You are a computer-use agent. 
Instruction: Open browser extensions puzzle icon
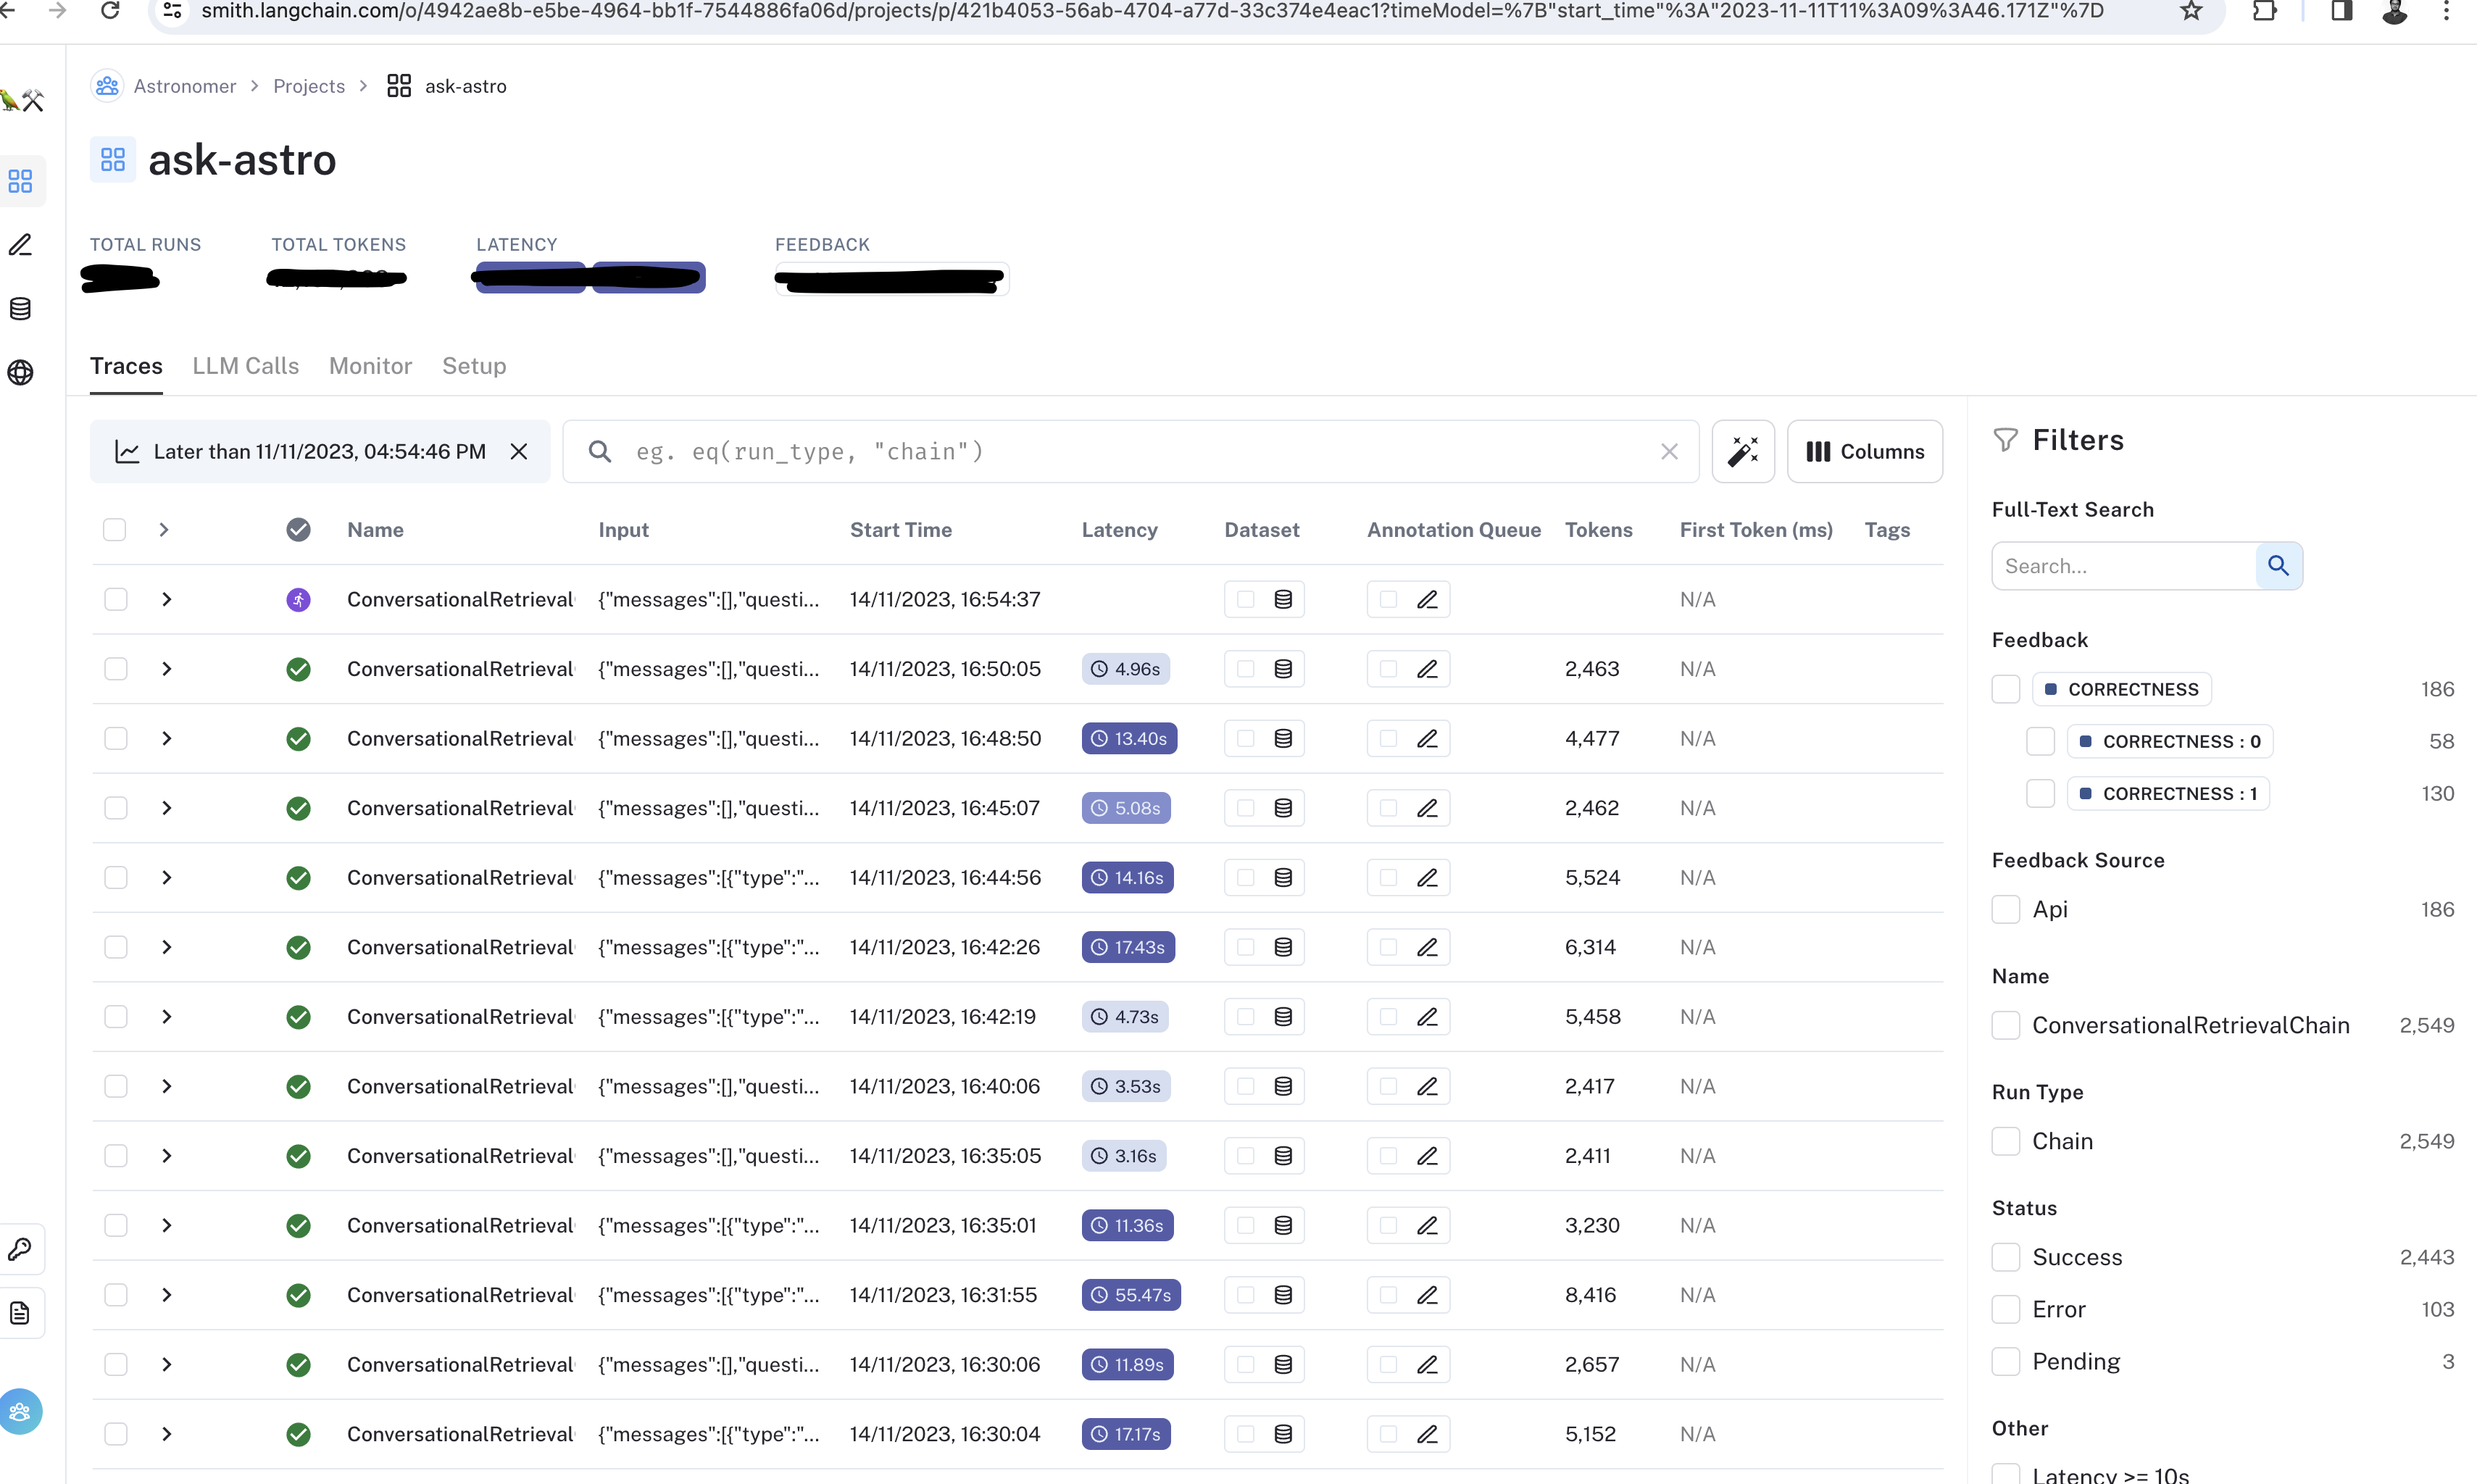click(2264, 11)
